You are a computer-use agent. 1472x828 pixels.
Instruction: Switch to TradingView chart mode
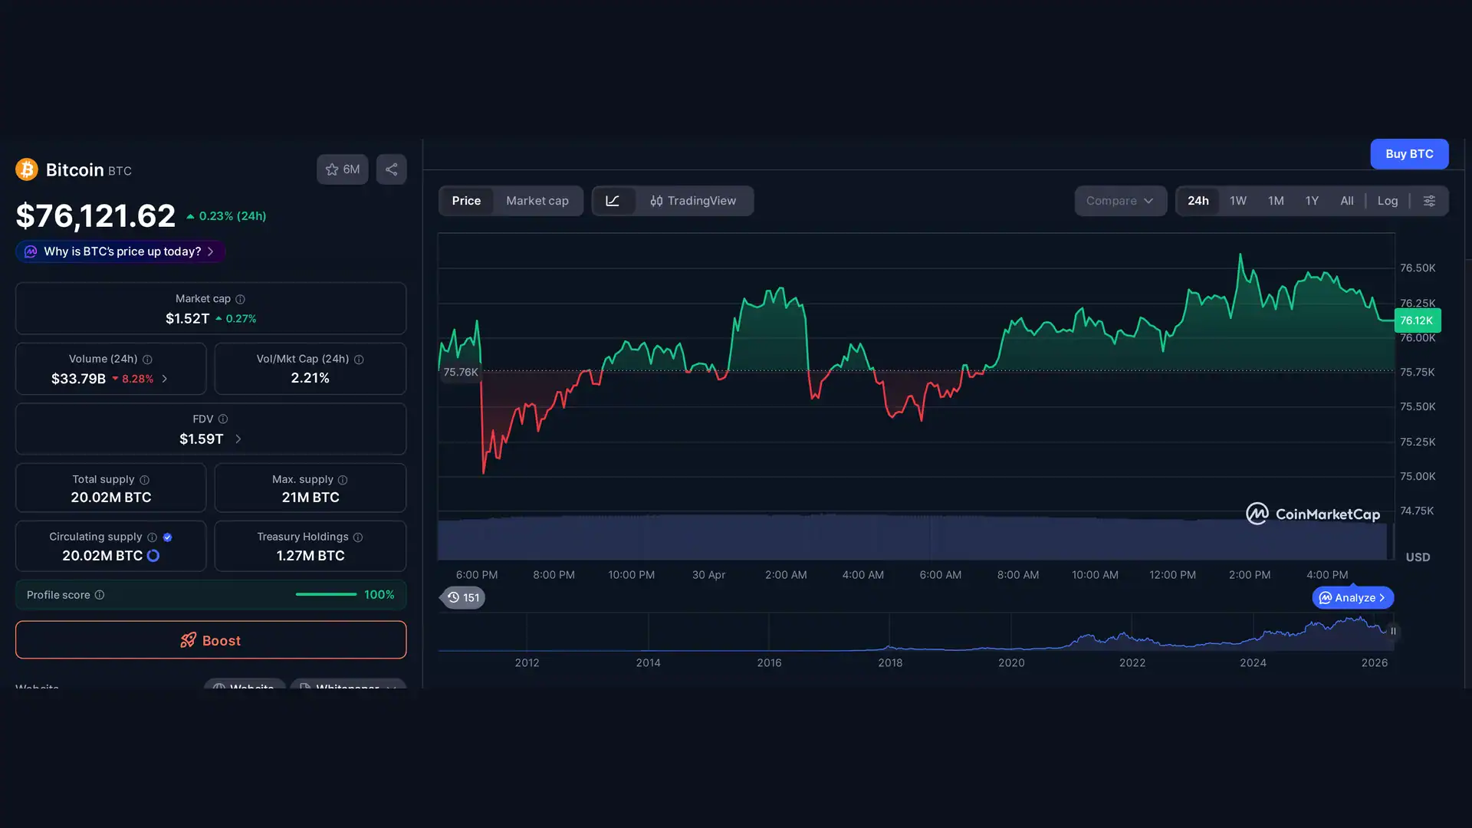coord(693,201)
